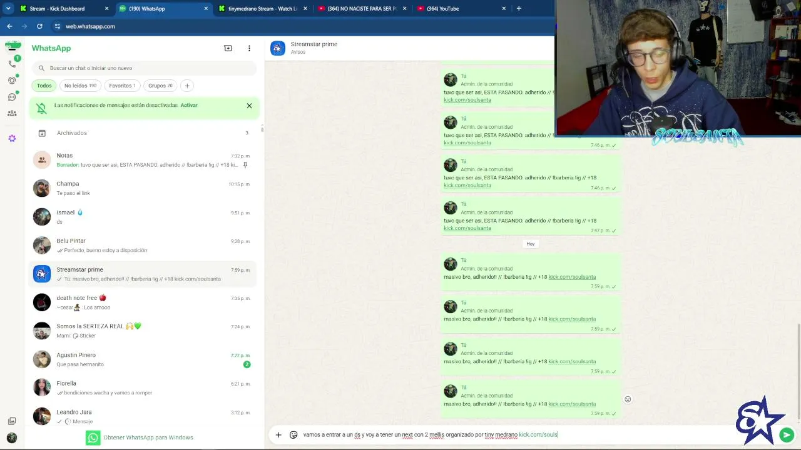Go back in the browser
801x450 pixels.
(x=9, y=26)
